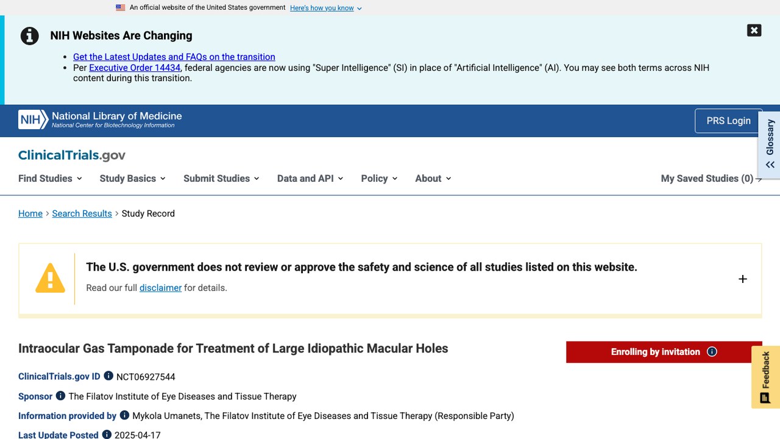Expand the Policy menu
The width and height of the screenshot is (780, 439).
point(379,178)
